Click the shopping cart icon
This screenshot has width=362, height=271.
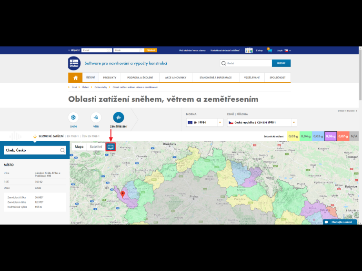pos(270,50)
